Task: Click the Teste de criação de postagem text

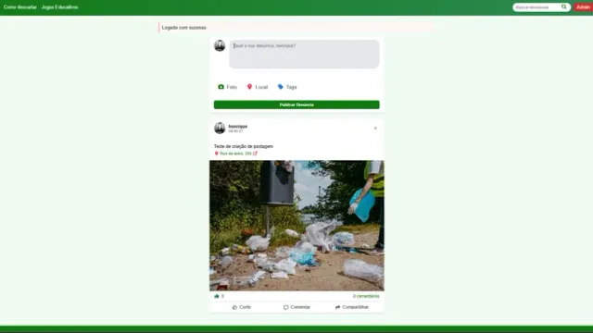Action: pos(244,146)
